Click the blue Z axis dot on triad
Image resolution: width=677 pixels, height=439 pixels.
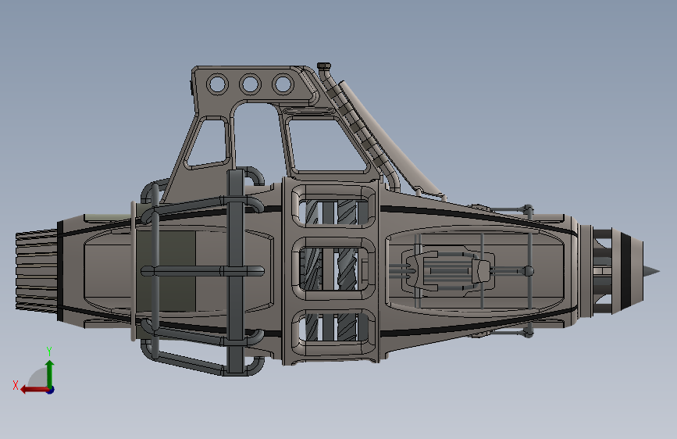coord(51,390)
